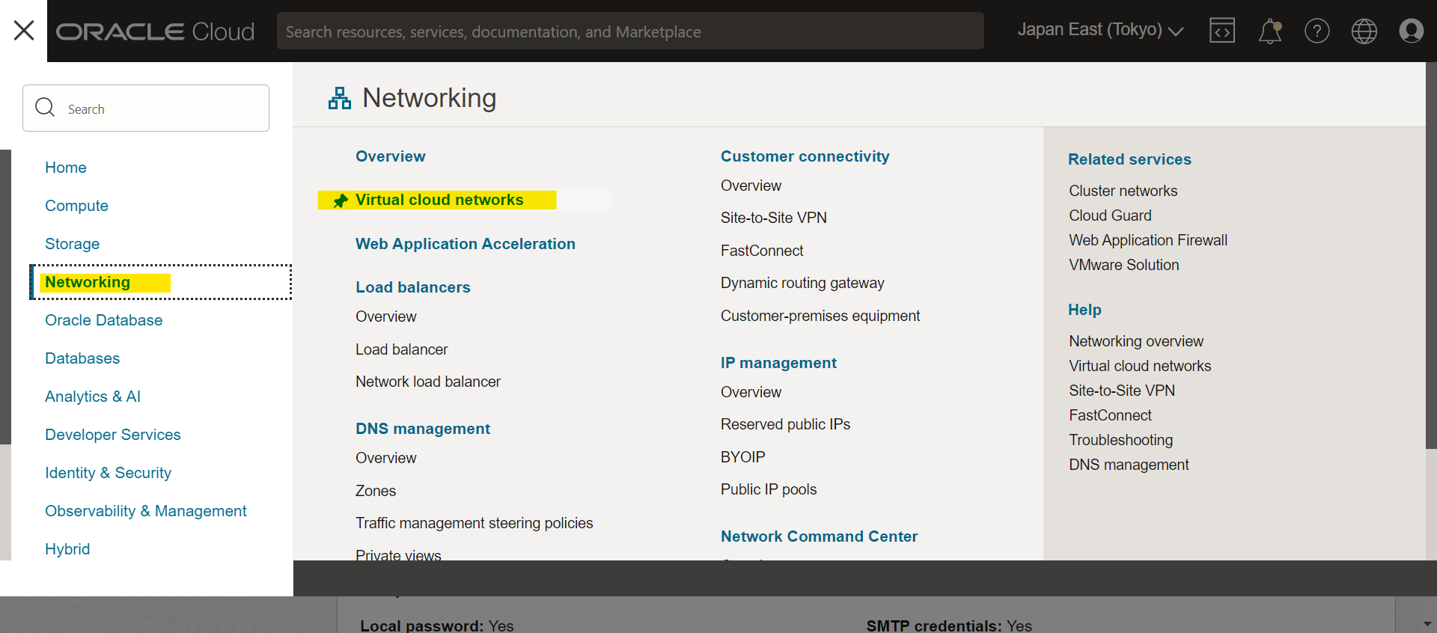Open the Load balancer link

point(402,349)
